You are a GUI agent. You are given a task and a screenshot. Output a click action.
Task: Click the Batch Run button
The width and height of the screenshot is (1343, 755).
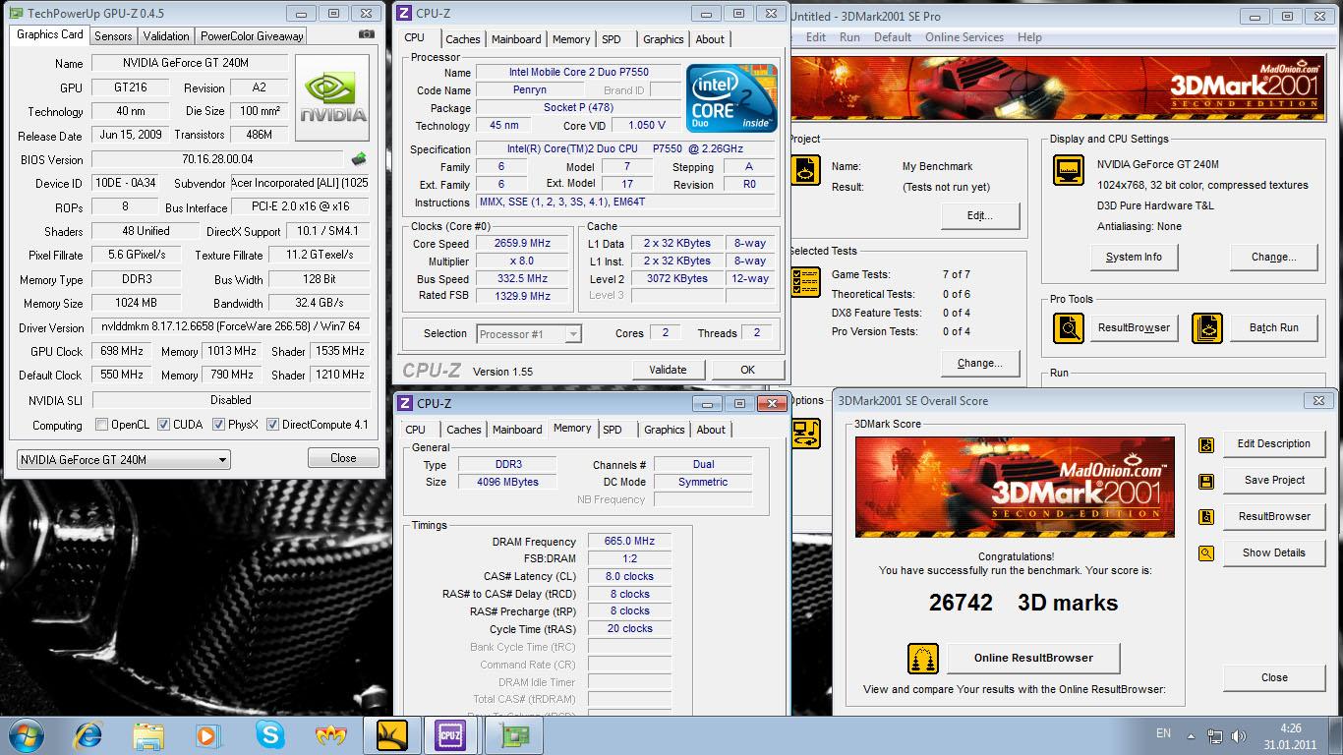(x=1273, y=327)
